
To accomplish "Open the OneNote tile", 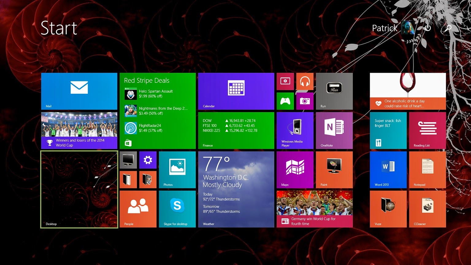I will [x=334, y=130].
